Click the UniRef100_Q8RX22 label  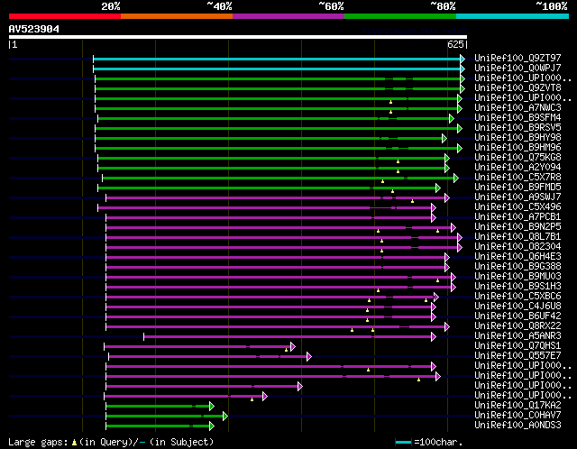coord(517,326)
